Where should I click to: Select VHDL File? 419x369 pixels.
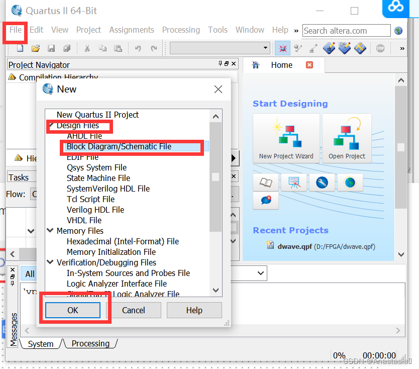tap(84, 220)
